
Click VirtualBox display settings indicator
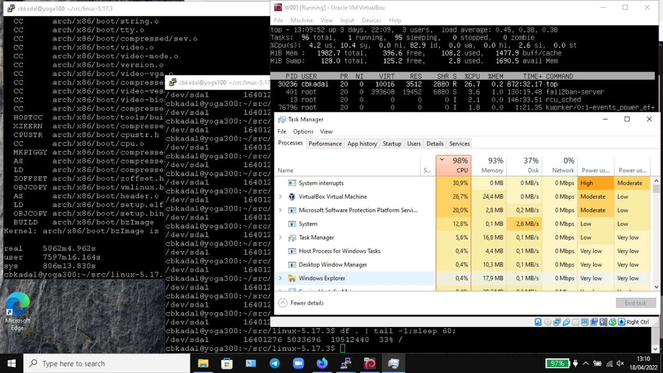tap(585, 322)
